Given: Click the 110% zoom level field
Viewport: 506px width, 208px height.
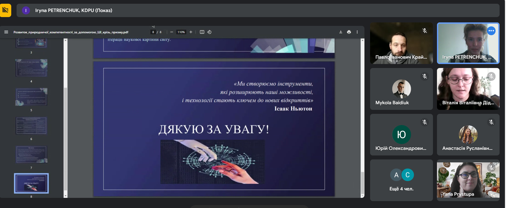Looking at the screenshot, I should click(181, 32).
